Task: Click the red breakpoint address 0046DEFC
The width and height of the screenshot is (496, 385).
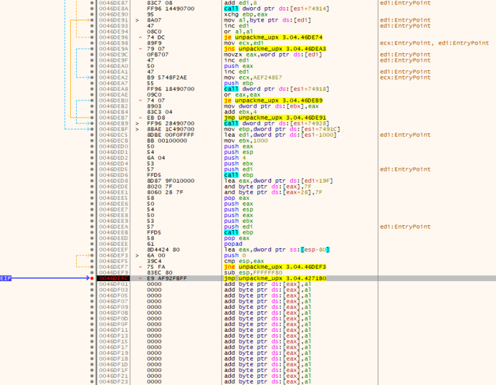Action: coord(109,279)
